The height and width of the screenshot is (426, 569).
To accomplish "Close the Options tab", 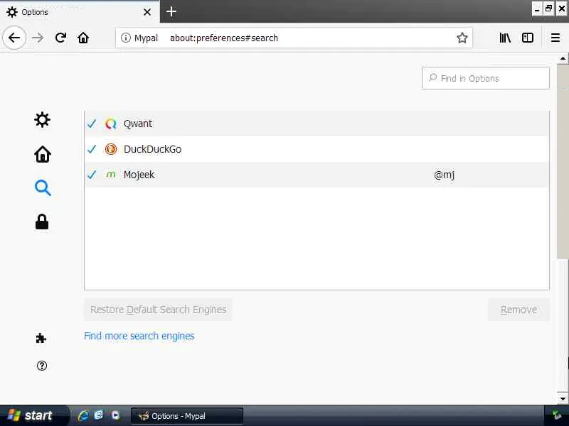I will coord(147,12).
